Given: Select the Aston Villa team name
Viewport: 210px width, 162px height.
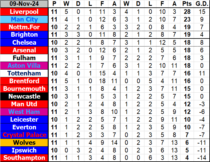Looking at the screenshot, I should [x=24, y=66].
